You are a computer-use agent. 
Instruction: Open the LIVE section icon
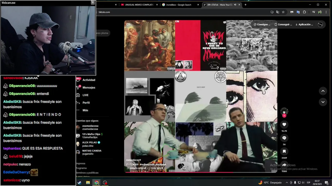pyautogui.click(x=78, y=95)
